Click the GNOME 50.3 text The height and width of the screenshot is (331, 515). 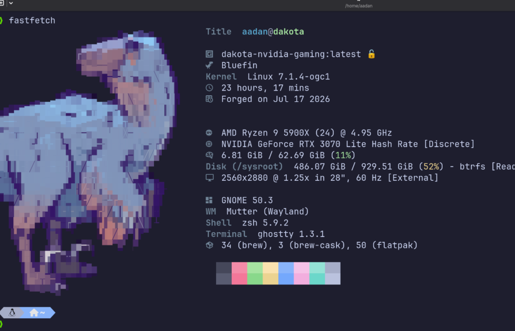[247, 200]
